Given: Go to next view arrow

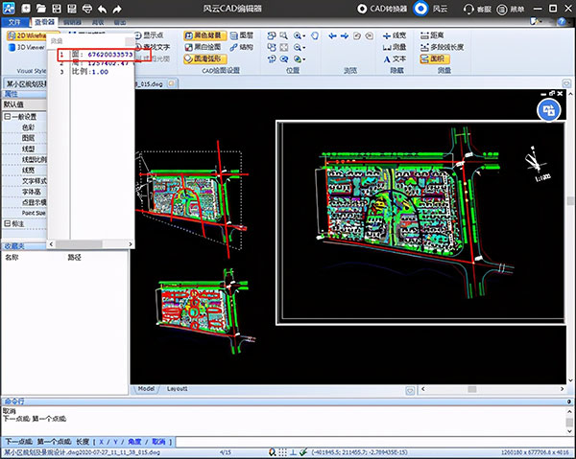Looking at the screenshot, I should coord(345,35).
